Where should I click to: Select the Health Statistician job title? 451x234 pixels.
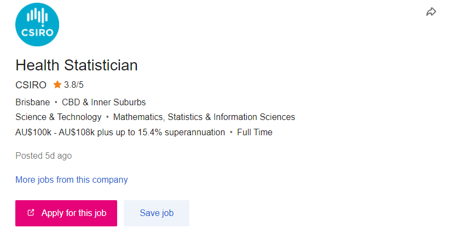(x=77, y=65)
